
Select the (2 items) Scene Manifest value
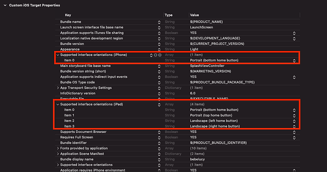pyautogui.click(x=197, y=154)
